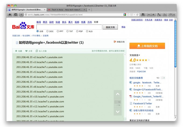Open related document google、facebook、Twitte...
The height and width of the screenshot is (127, 183).
[147, 82]
